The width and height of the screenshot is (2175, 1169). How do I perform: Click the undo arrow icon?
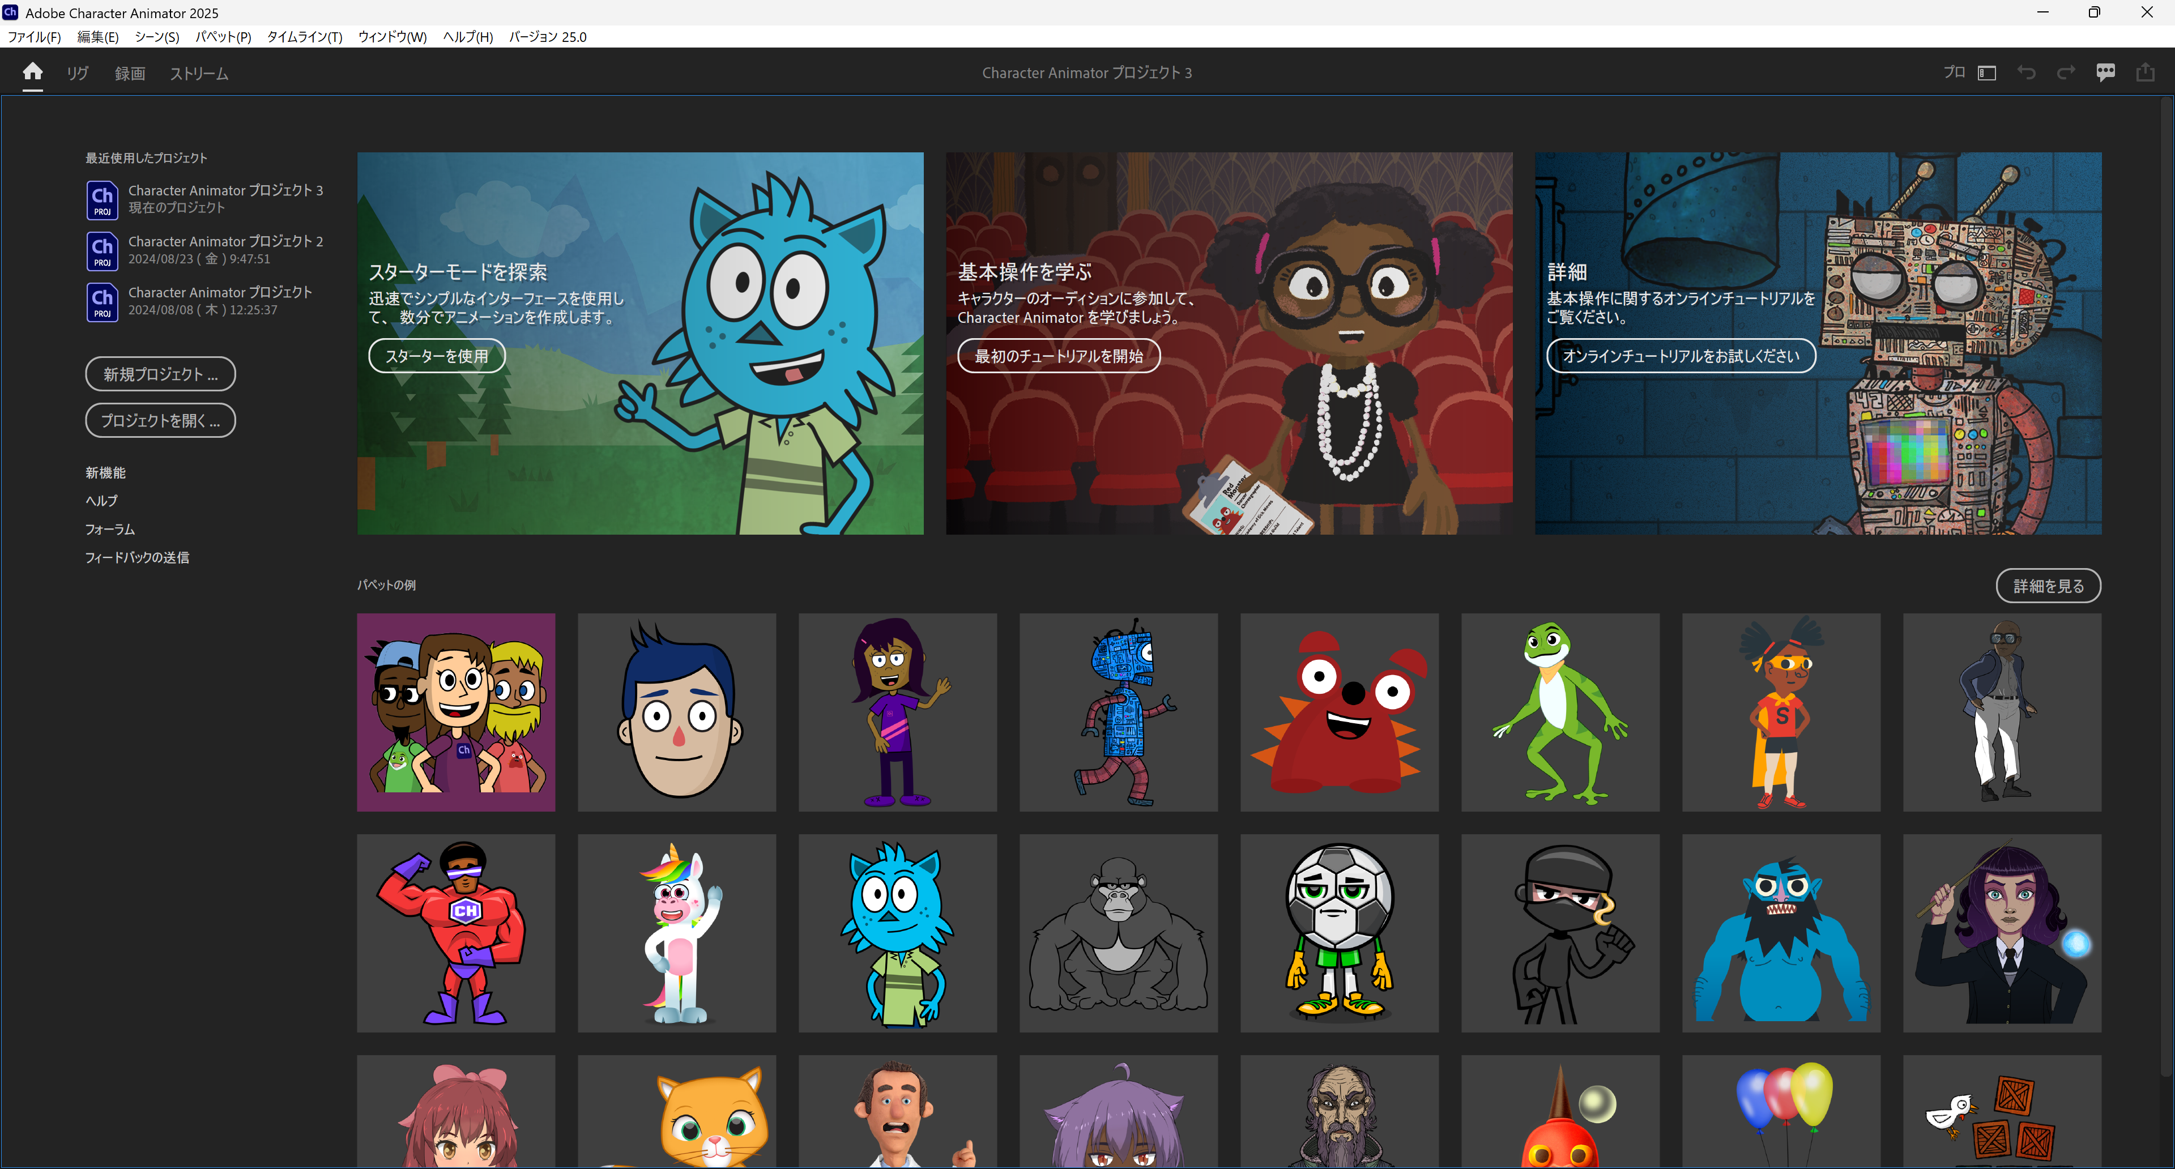[2027, 72]
